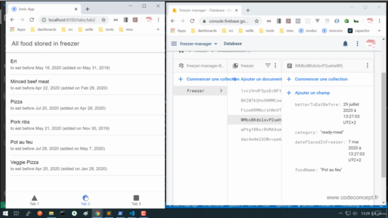Open Chrome menu in localhost window
The height and width of the screenshot is (218, 388).
[158, 20]
